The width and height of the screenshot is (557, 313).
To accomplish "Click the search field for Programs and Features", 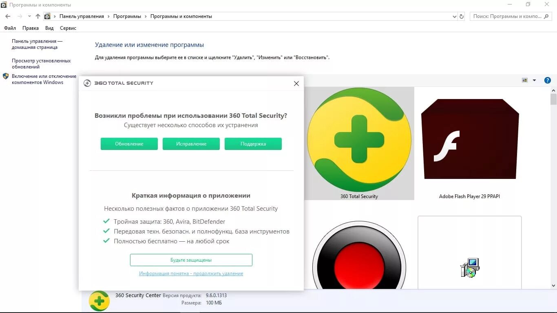I will pyautogui.click(x=511, y=16).
